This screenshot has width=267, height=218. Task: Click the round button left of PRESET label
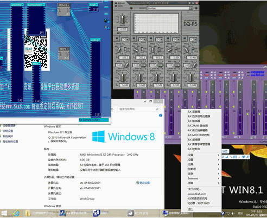click(x=131, y=8)
